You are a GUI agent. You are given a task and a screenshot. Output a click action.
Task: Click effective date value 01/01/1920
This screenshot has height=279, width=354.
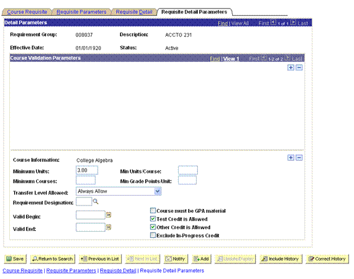pos(88,48)
